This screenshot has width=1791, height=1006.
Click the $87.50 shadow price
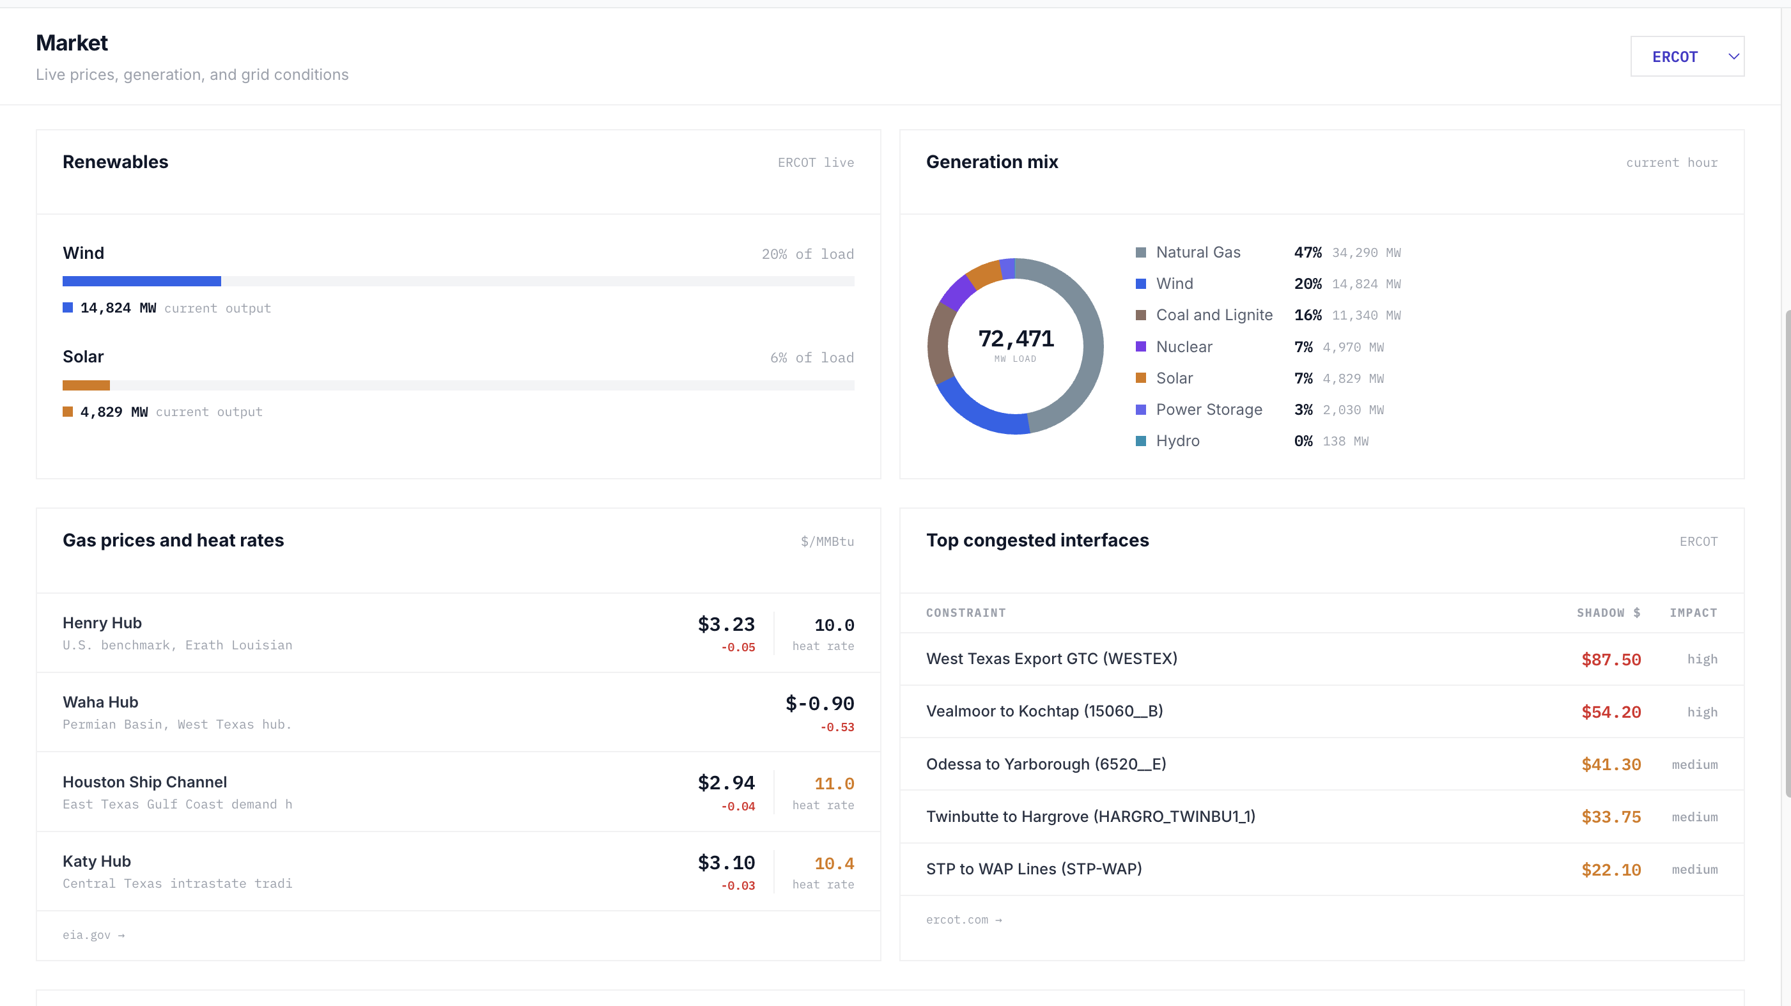point(1611,660)
